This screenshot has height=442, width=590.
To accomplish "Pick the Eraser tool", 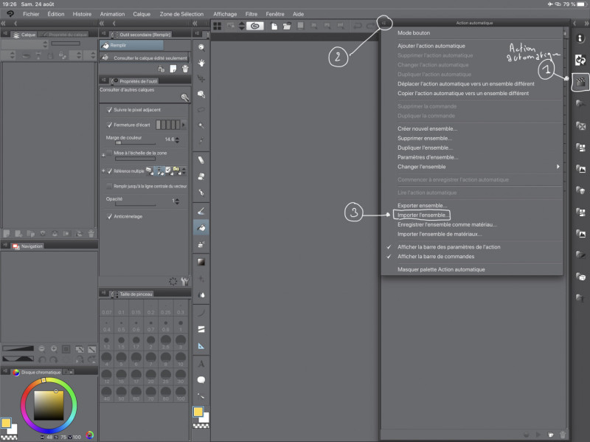I will pyautogui.click(x=201, y=159).
